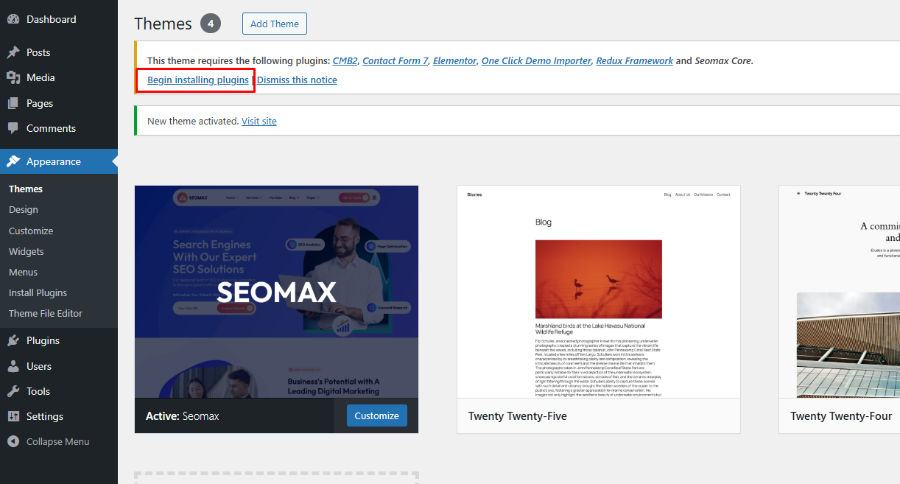Image resolution: width=900 pixels, height=484 pixels.
Task: Open the Dashboard menu item
Action: point(59,19)
